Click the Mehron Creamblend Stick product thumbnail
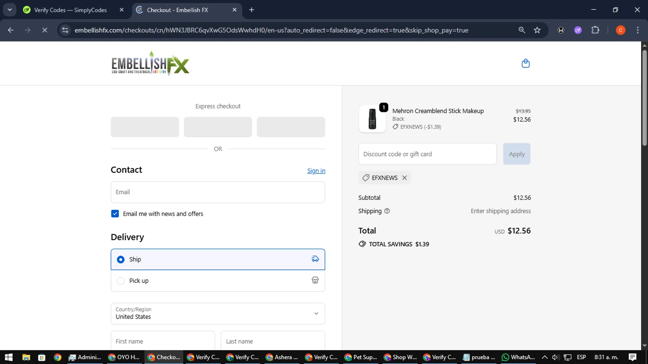Image resolution: width=648 pixels, height=364 pixels. pos(372,119)
